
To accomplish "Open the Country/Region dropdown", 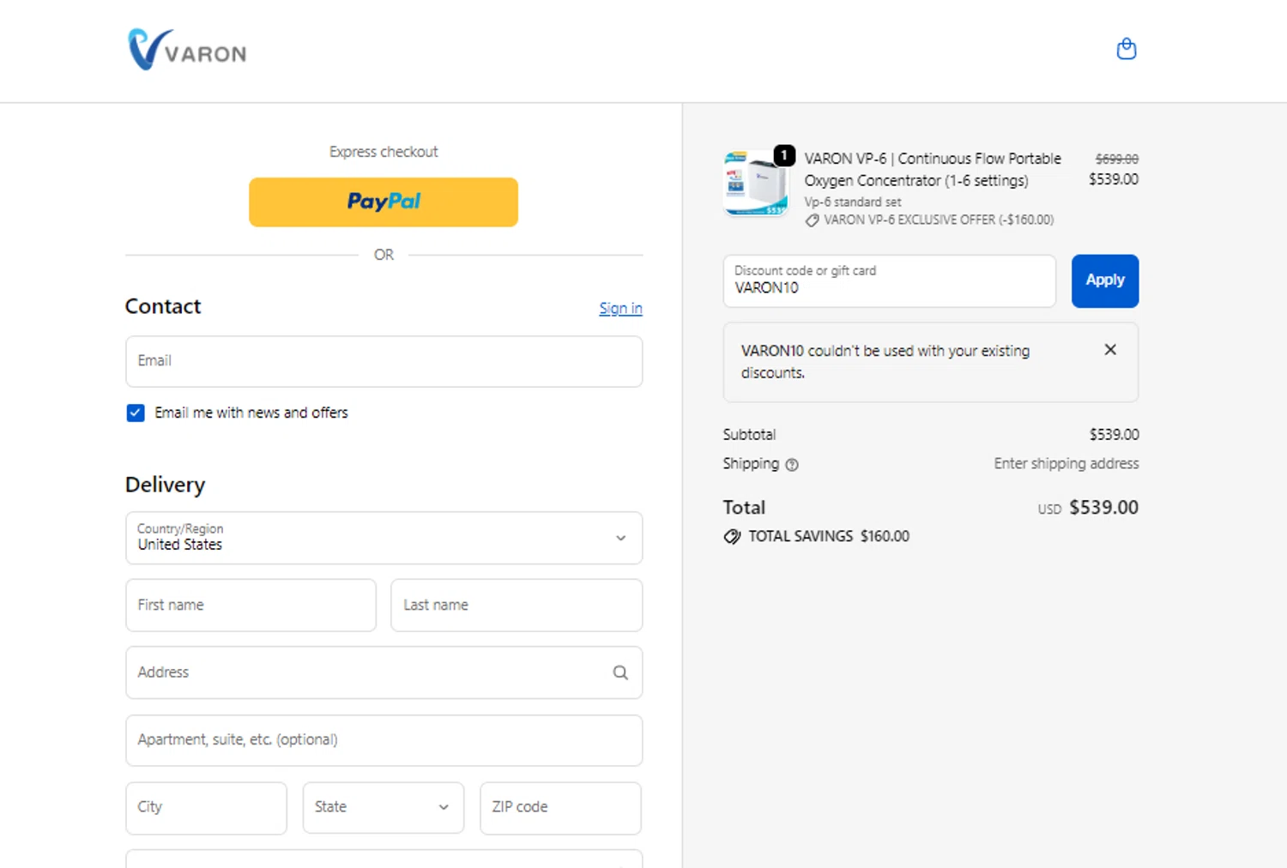I will tap(384, 538).
